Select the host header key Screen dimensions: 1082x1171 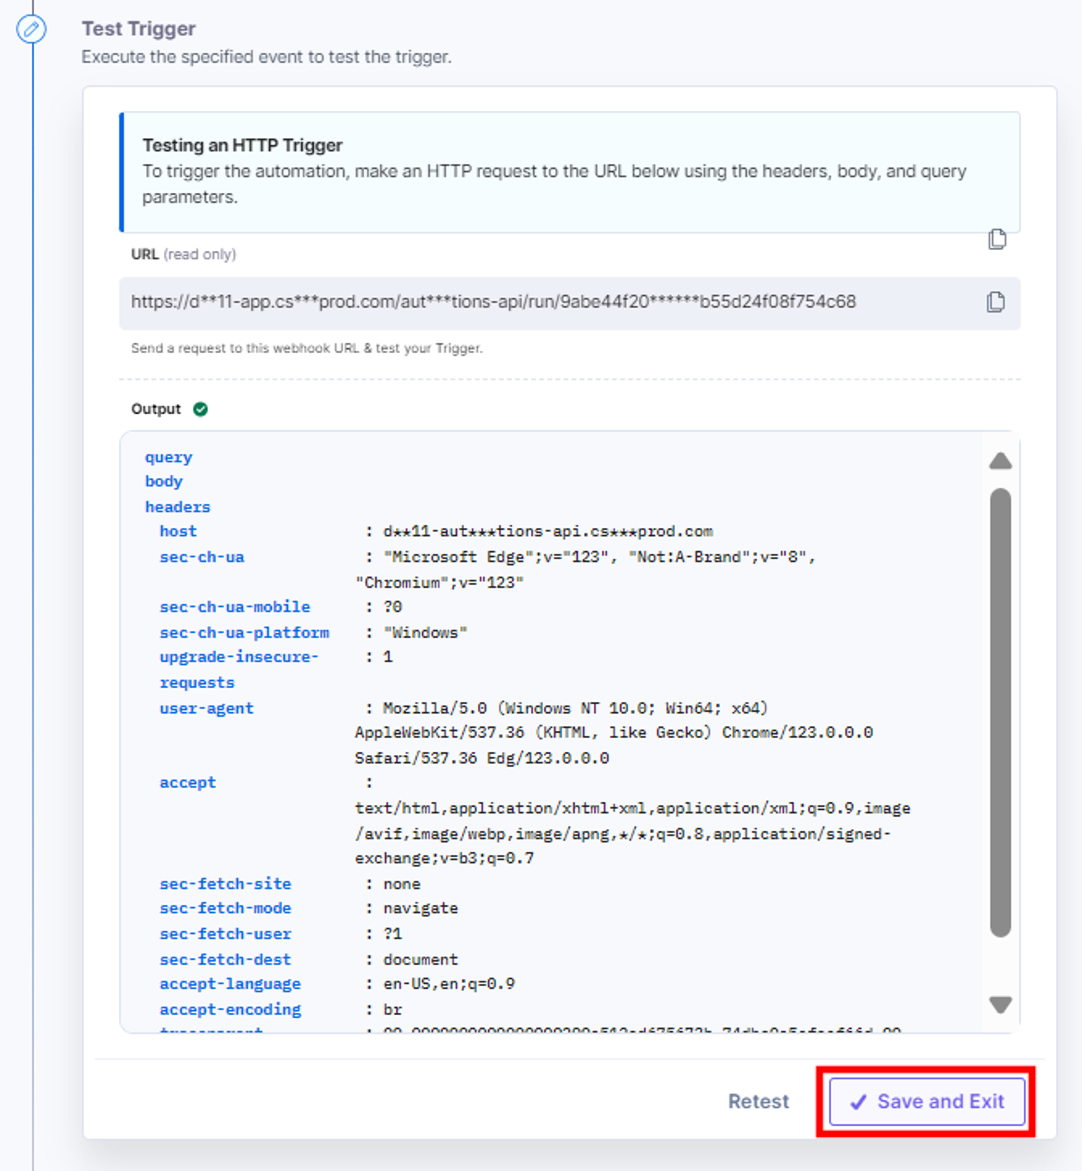(178, 531)
